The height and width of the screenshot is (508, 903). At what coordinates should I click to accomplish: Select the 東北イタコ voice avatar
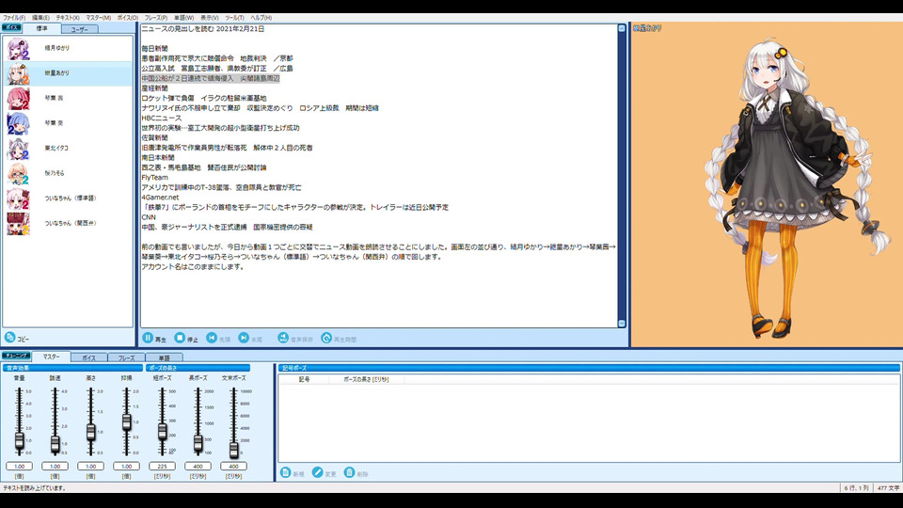tap(19, 148)
